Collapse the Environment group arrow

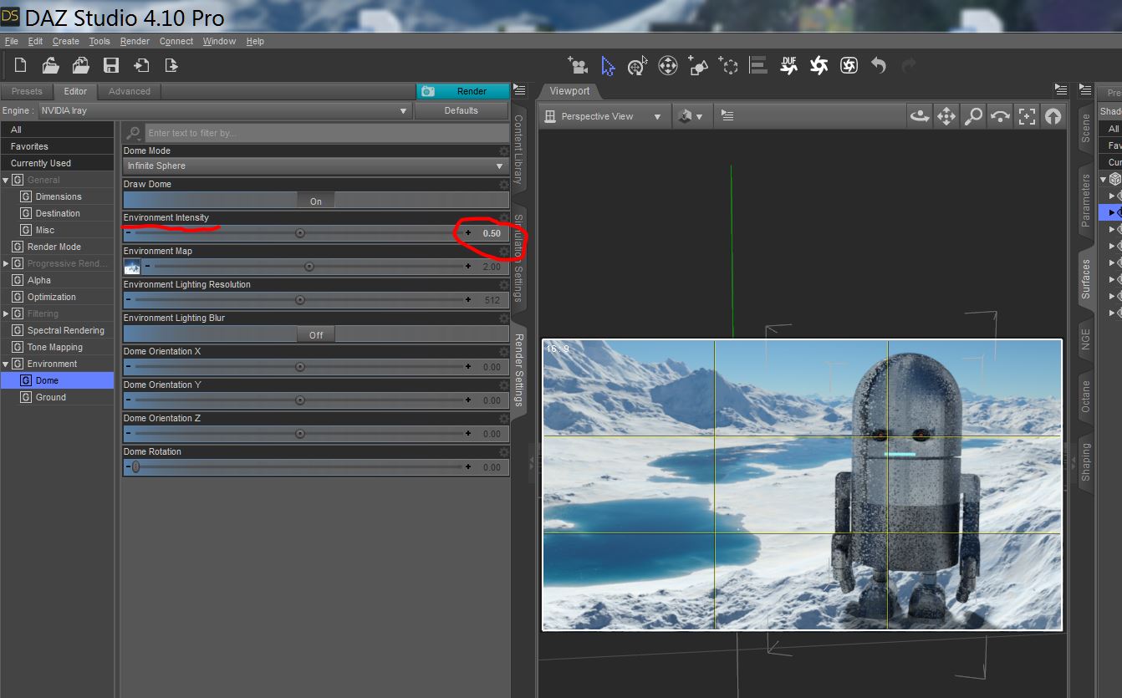5,364
